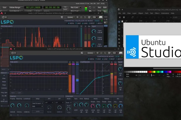181x120 pixels.
Task: Click the Ardour punch/loop square icon beside Rec
Action: (x=90, y=7)
